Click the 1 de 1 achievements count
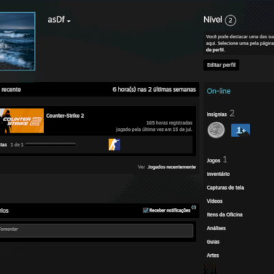 [17, 145]
